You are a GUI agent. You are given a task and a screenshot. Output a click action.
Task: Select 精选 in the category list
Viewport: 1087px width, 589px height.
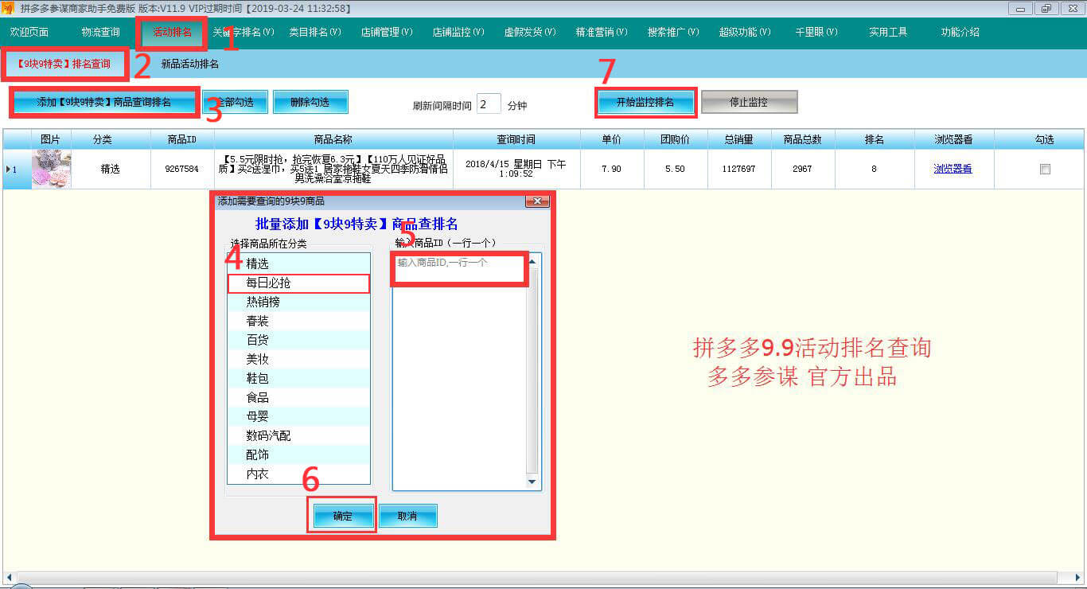point(299,263)
